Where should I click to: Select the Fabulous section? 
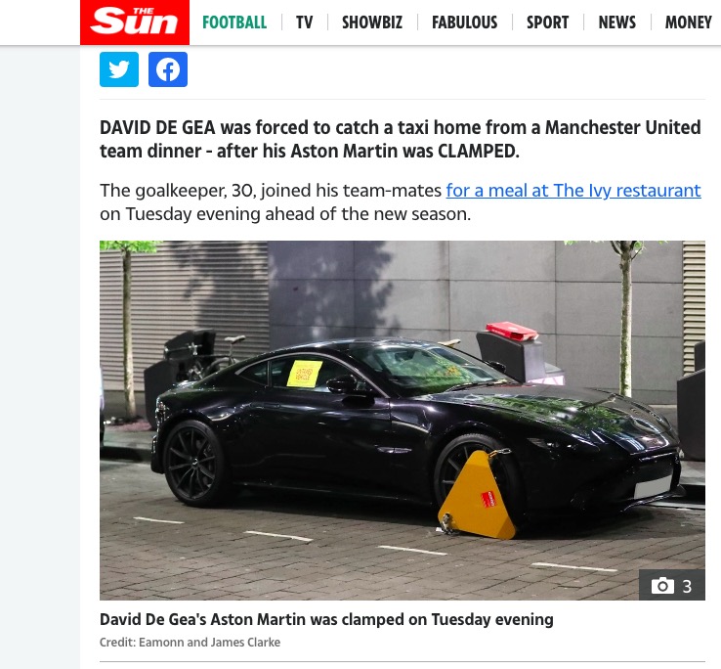tap(464, 22)
